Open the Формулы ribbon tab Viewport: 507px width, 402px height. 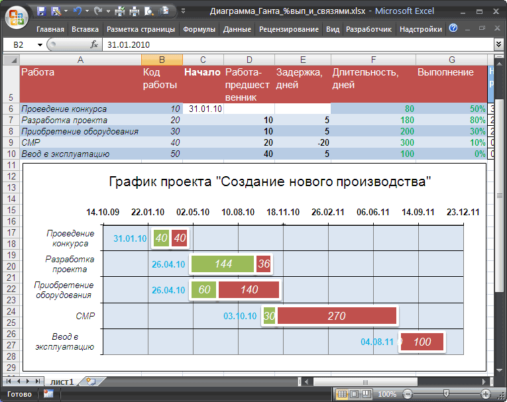coord(199,29)
